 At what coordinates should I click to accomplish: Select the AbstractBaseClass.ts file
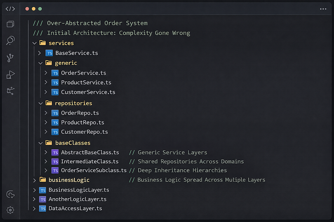click(x=90, y=153)
